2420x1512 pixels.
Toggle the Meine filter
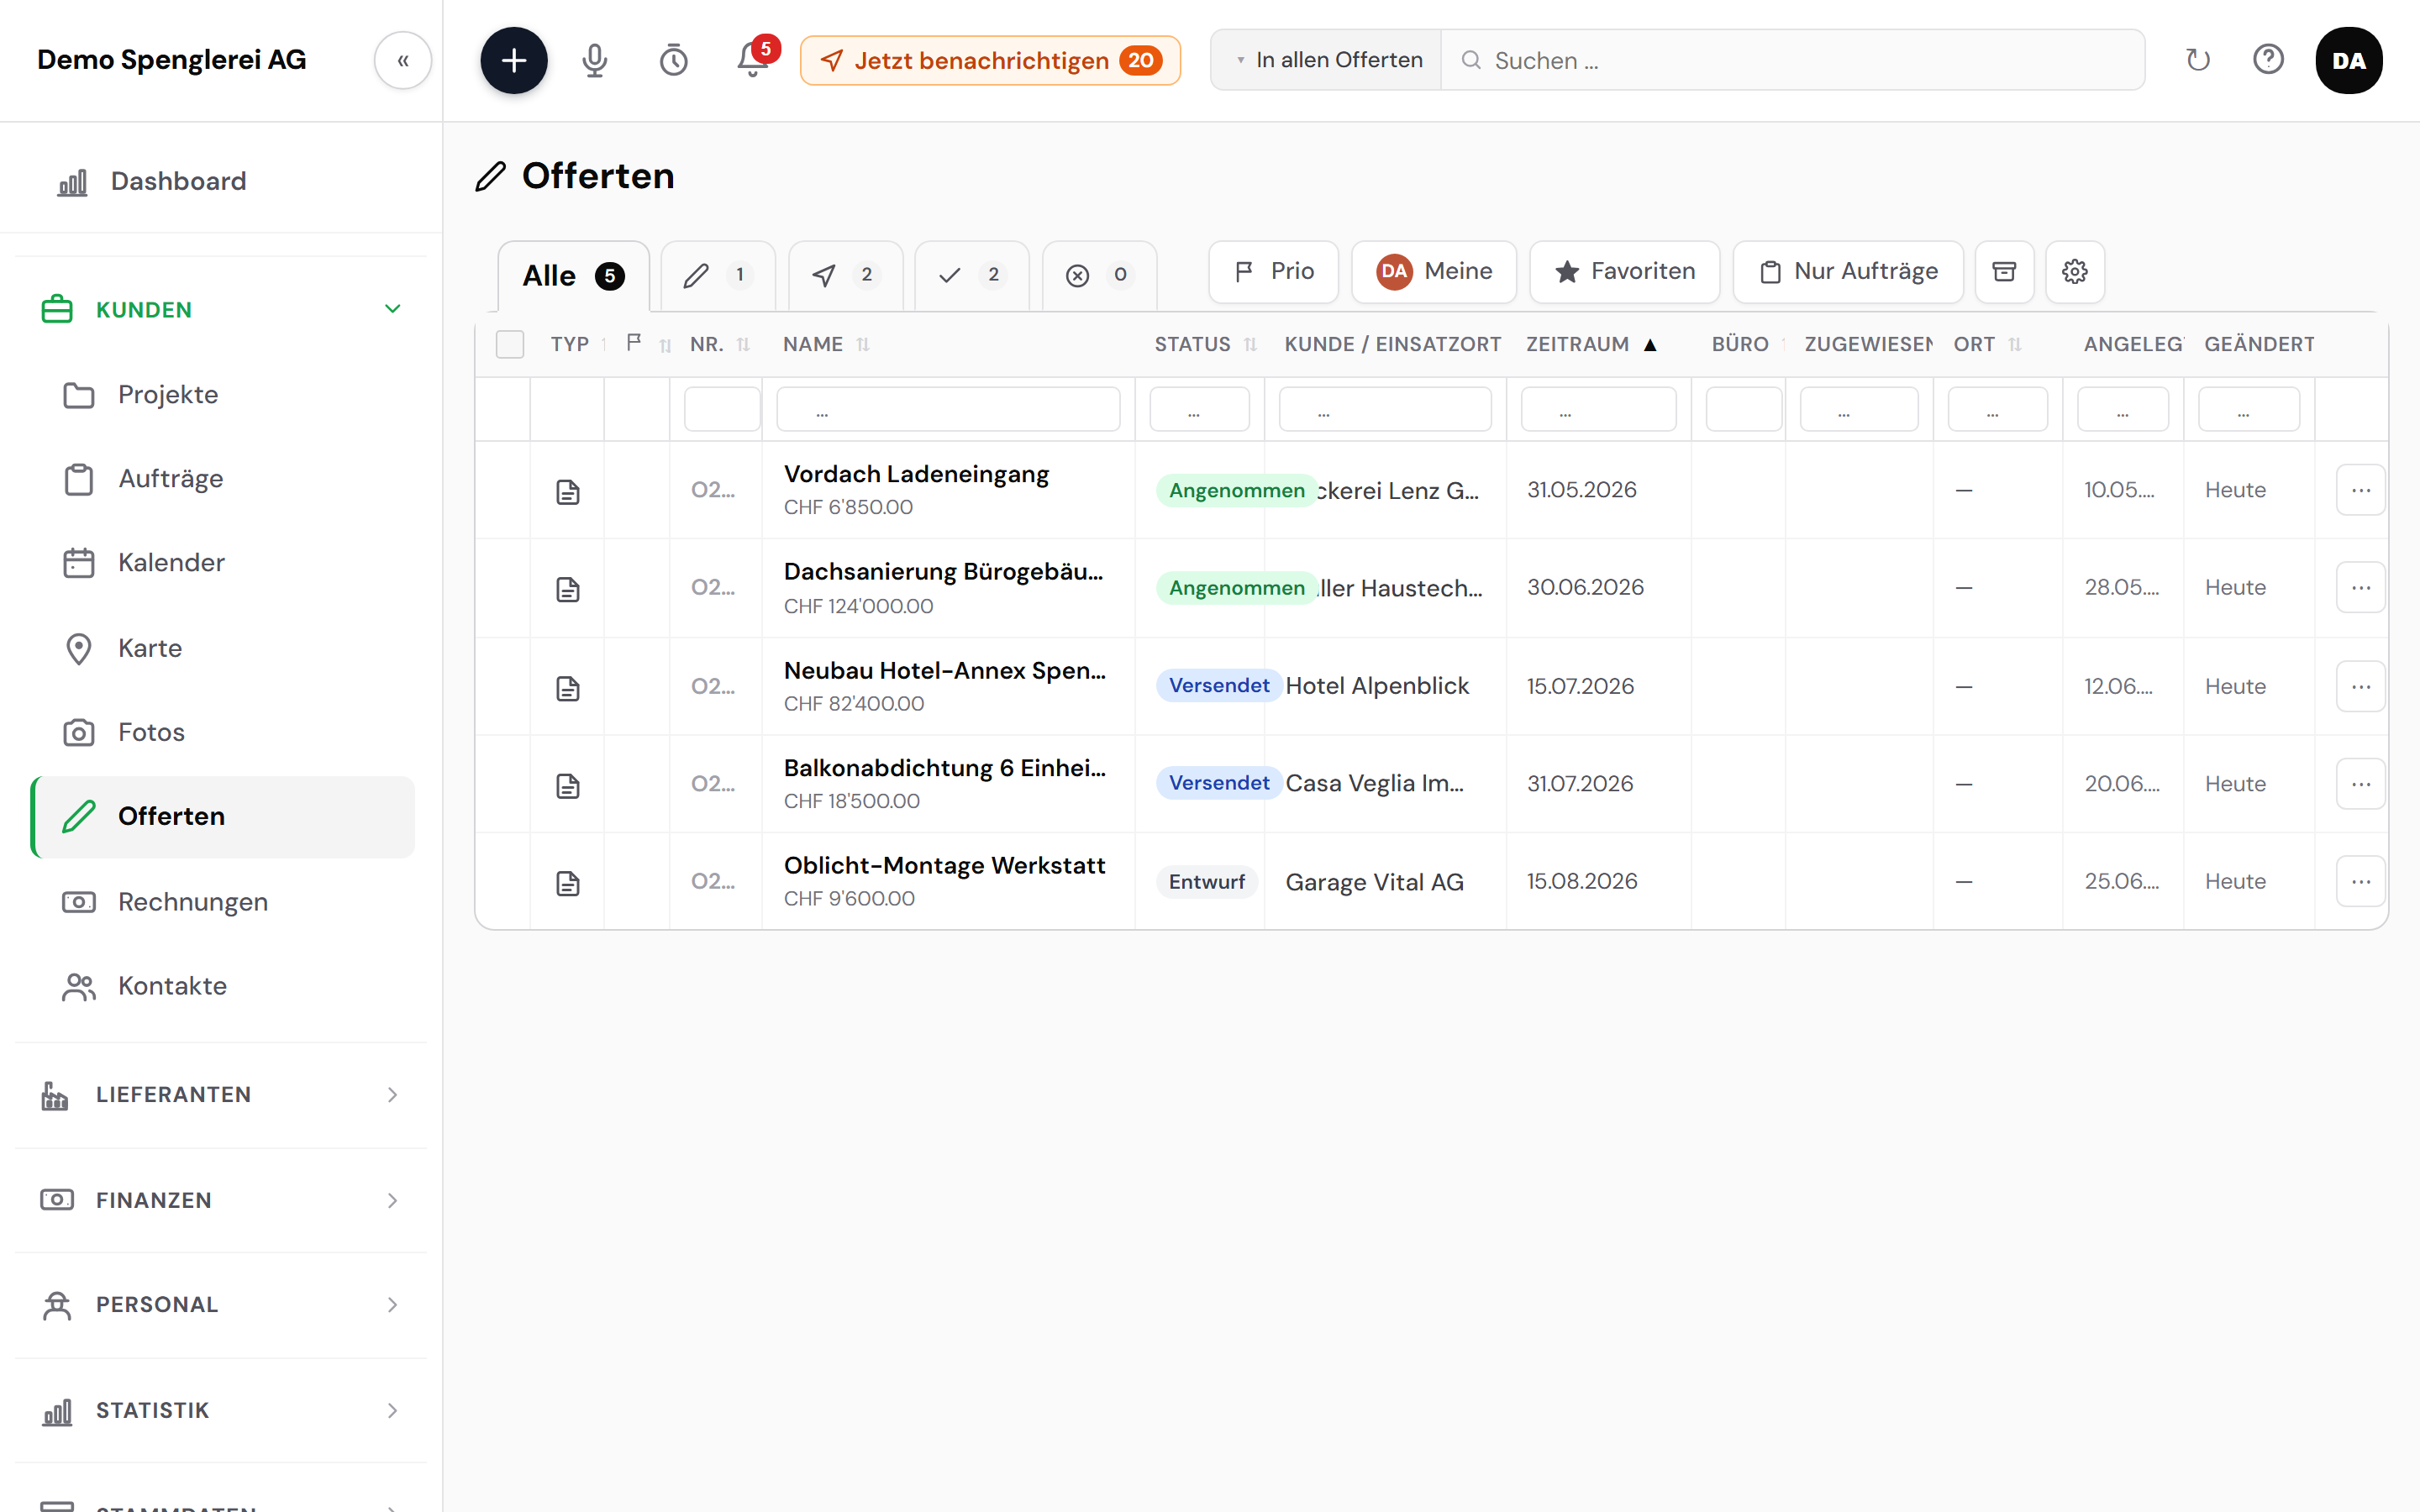(x=1433, y=271)
